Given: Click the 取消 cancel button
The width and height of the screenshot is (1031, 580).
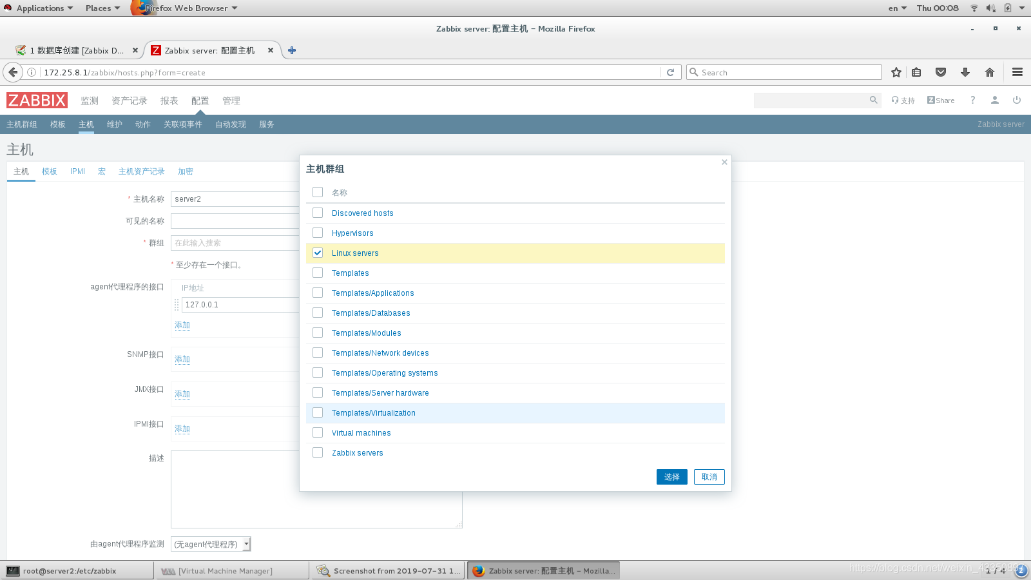Looking at the screenshot, I should [x=709, y=477].
